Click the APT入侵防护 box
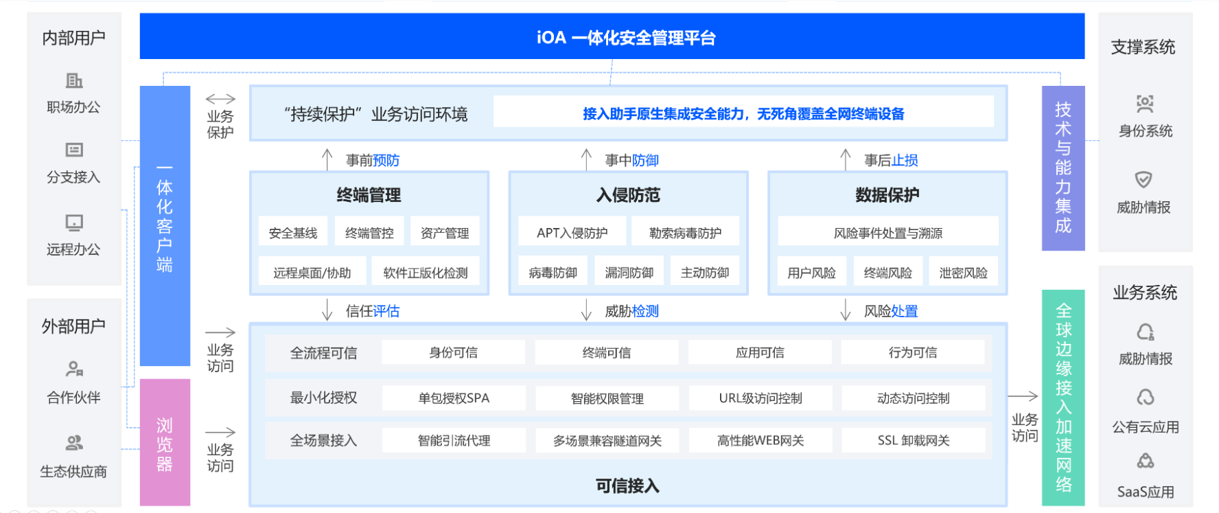This screenshot has width=1219, height=513. point(572,233)
